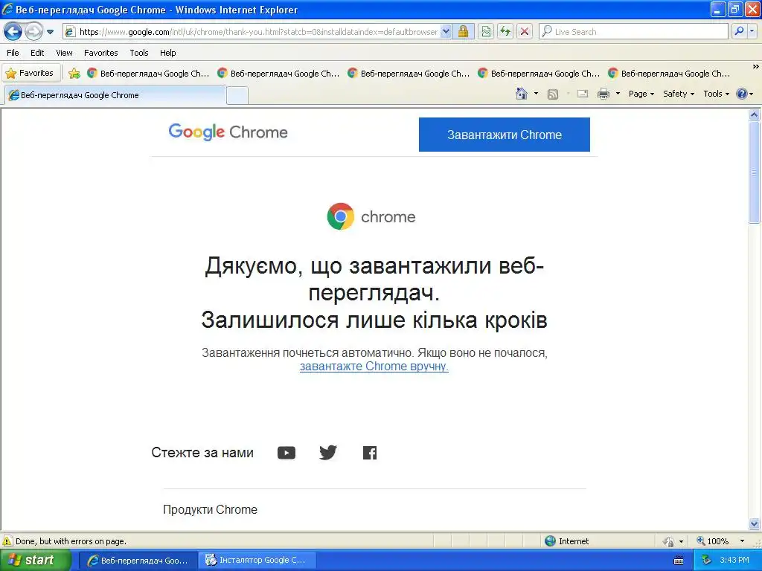The height and width of the screenshot is (571, 762).
Task: Switch to Веб-переглядач taskbar button
Action: coord(138,561)
